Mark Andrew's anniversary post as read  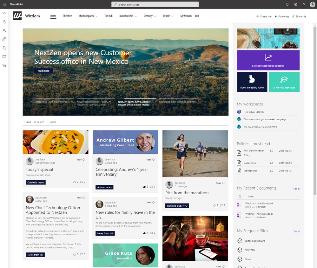click(154, 160)
